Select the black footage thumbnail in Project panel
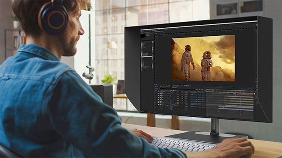This screenshot has height=158, width=282. [x=143, y=35]
